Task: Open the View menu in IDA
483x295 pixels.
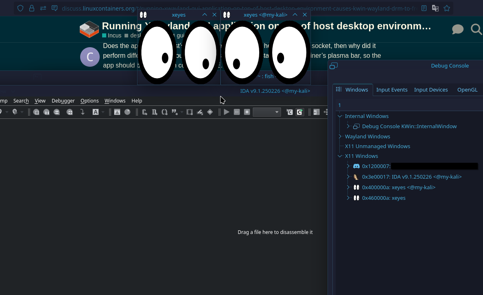Action: [x=40, y=101]
